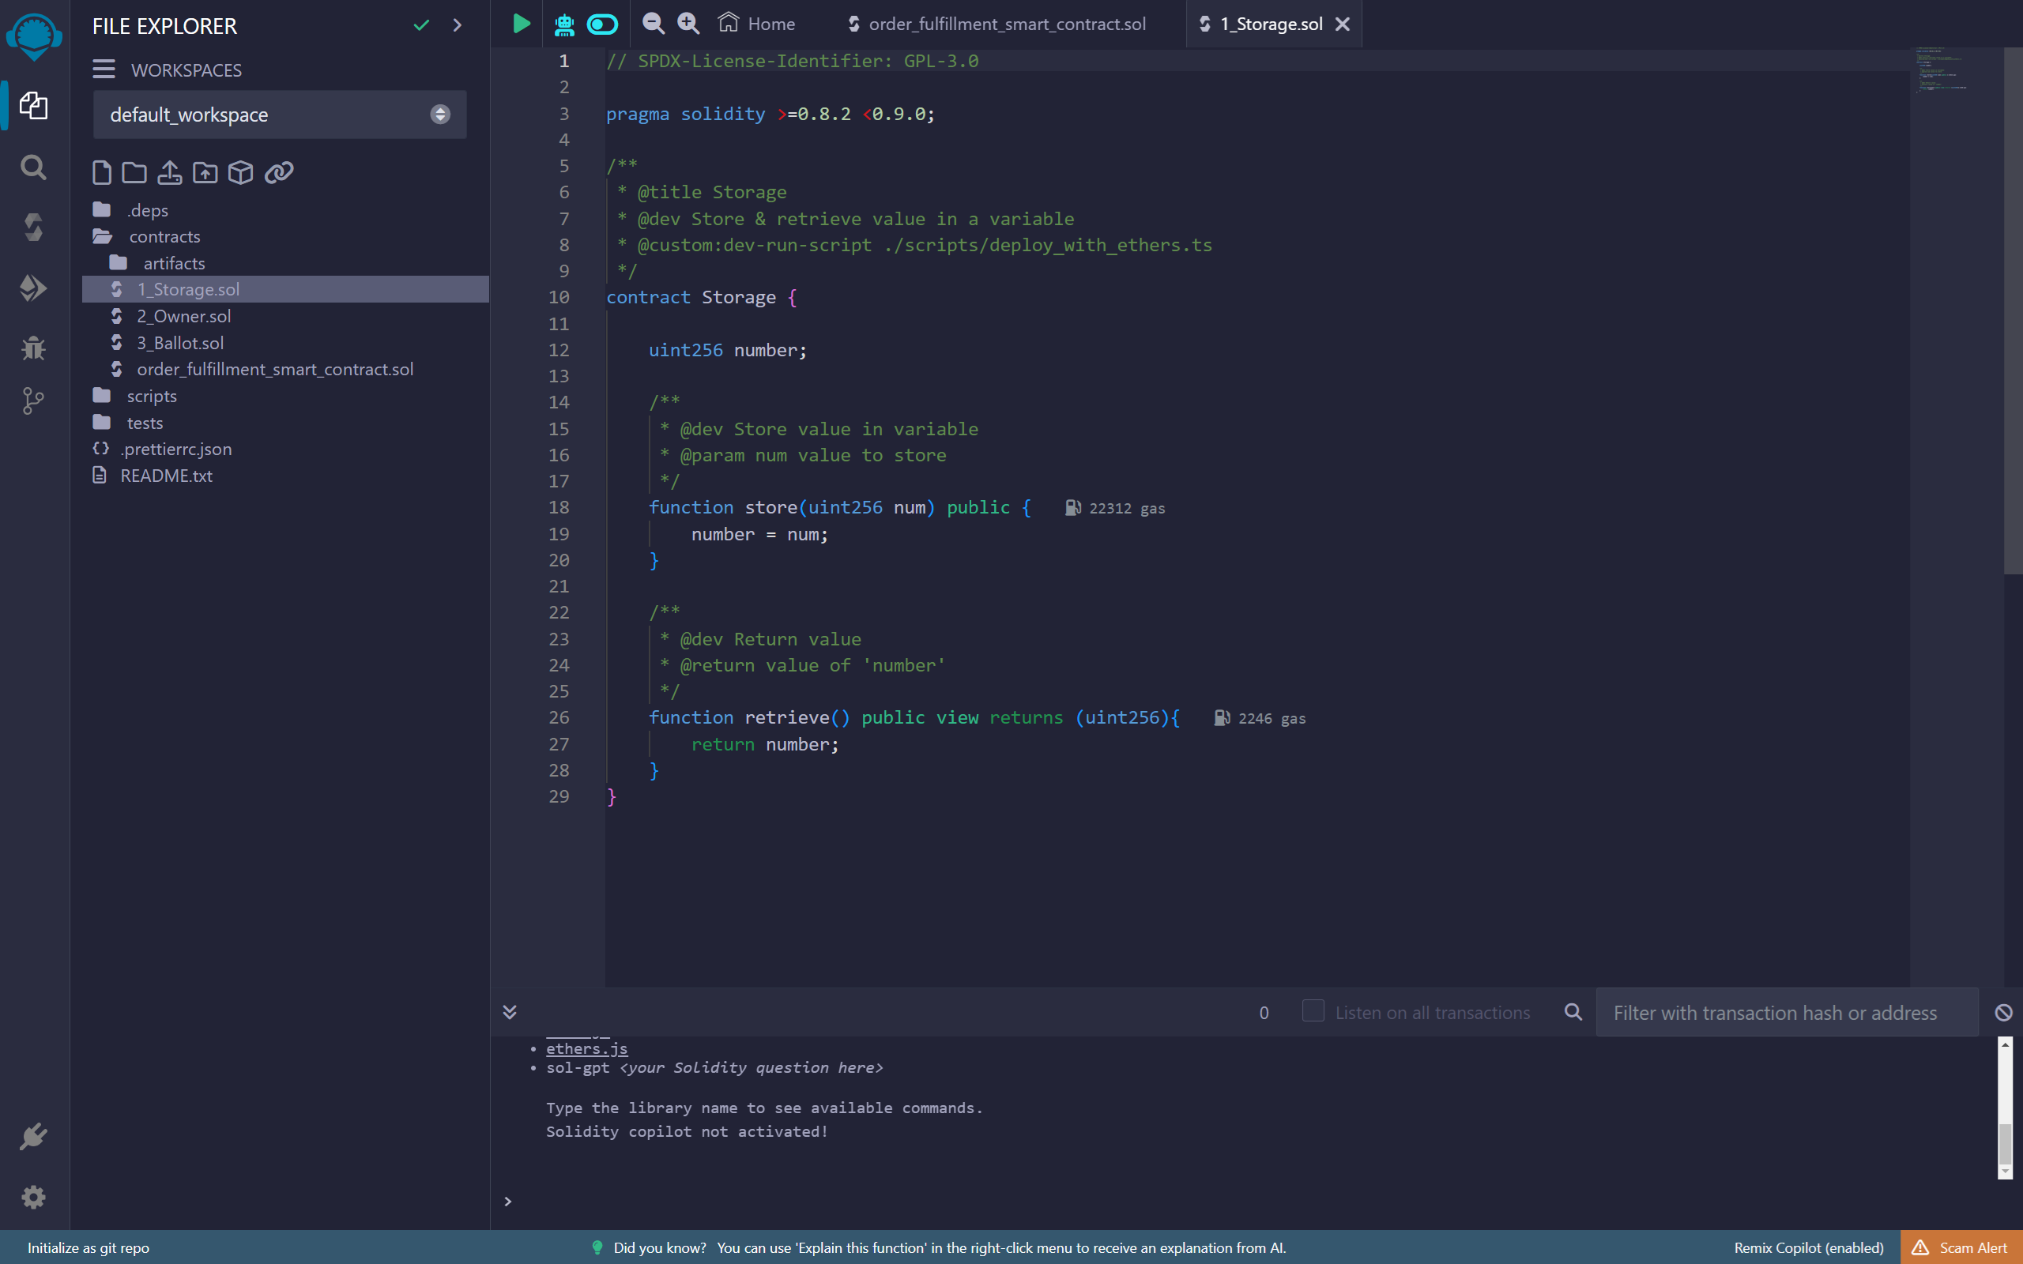Select the File Explorer sidebar icon

[x=33, y=105]
